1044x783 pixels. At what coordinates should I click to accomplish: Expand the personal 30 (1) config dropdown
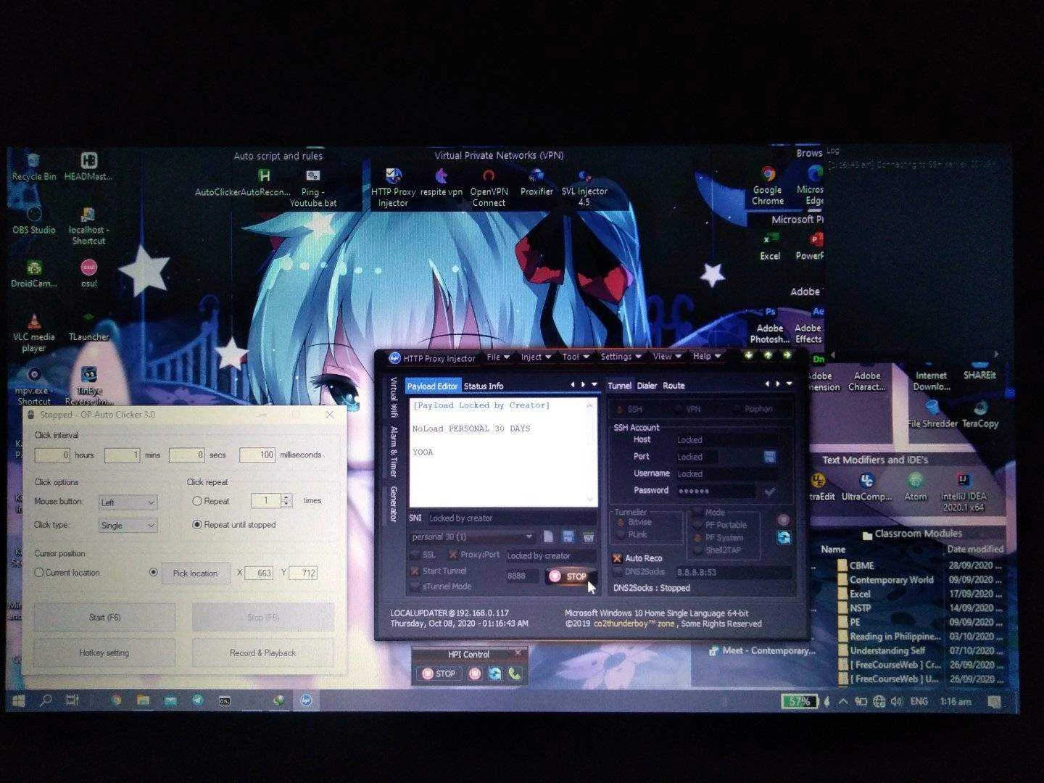472,537
